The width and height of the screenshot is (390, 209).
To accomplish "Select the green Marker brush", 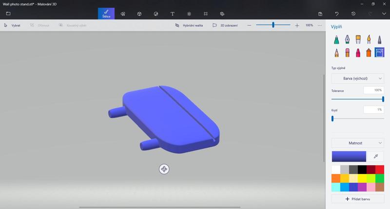I will tap(336, 40).
